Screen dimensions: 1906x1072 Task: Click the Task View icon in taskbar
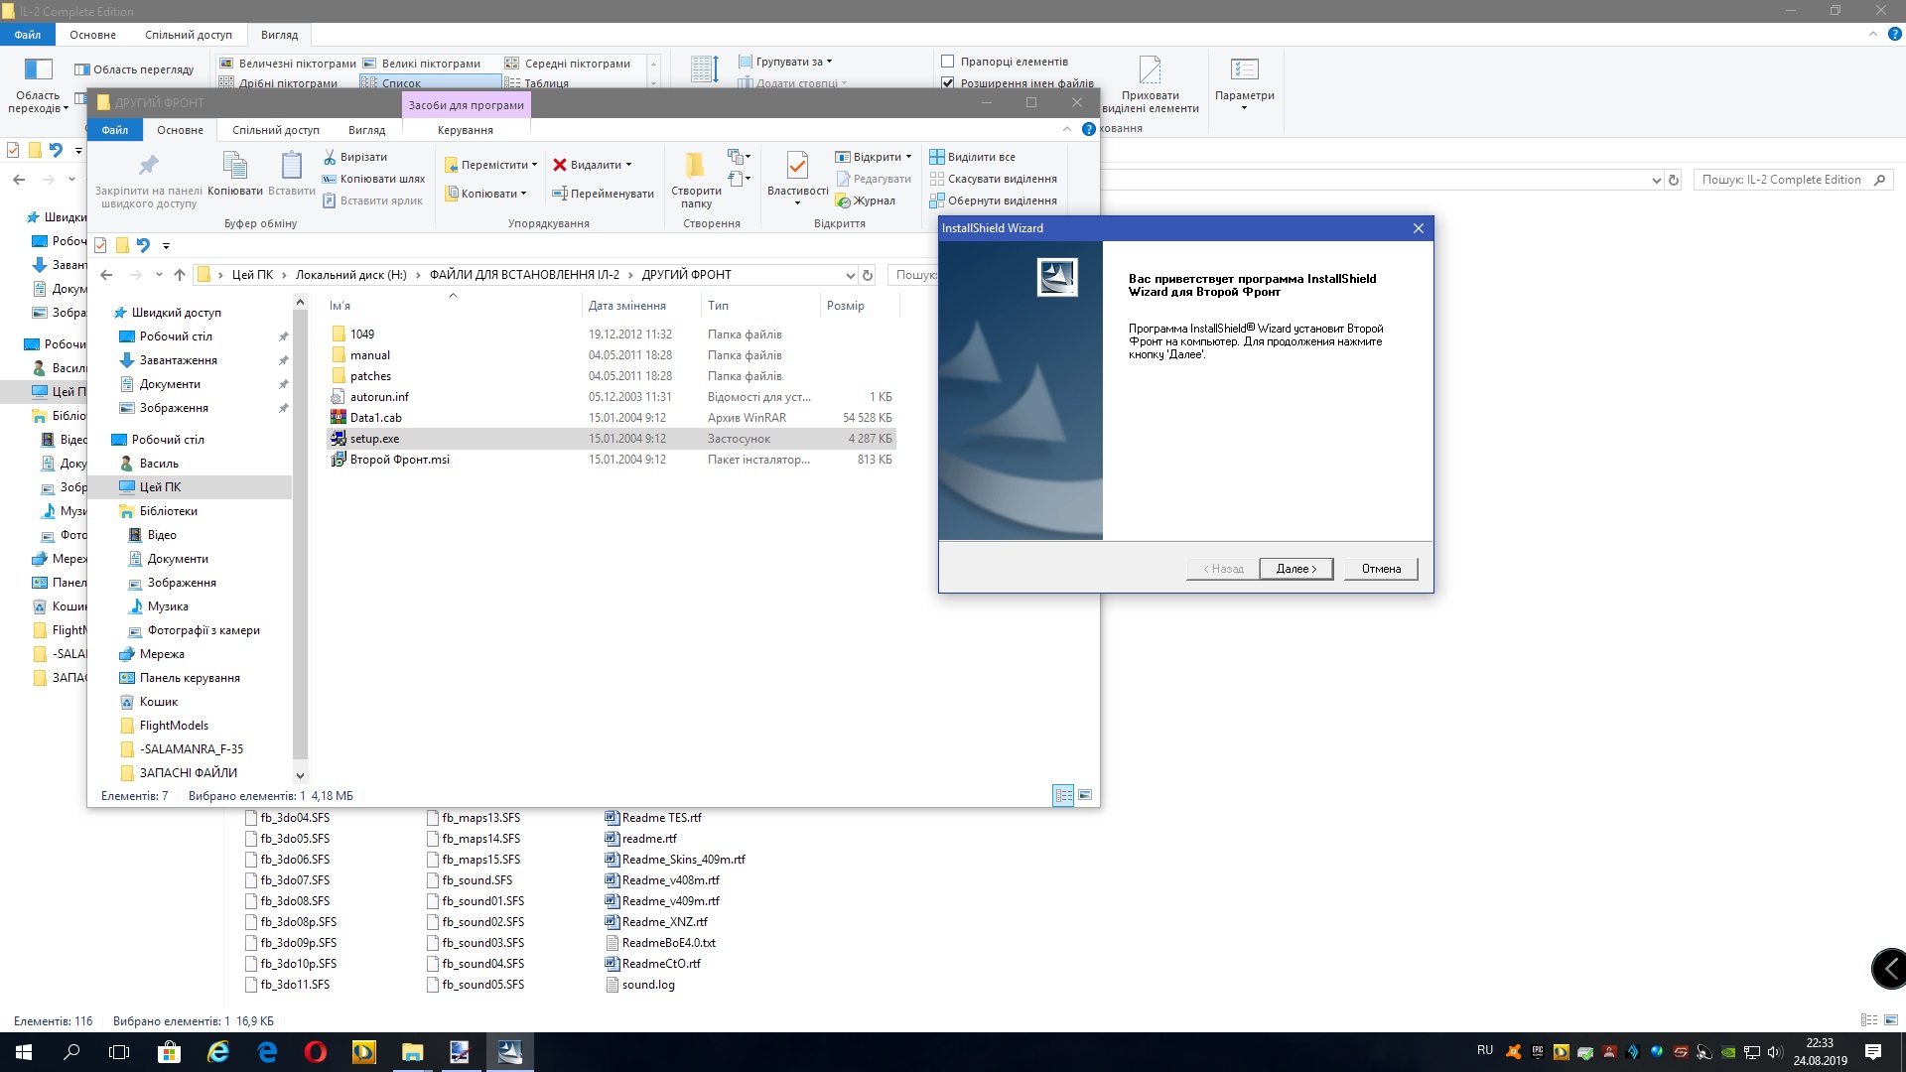(119, 1052)
